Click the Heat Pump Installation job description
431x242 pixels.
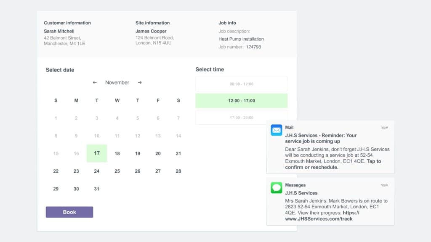coord(241,39)
